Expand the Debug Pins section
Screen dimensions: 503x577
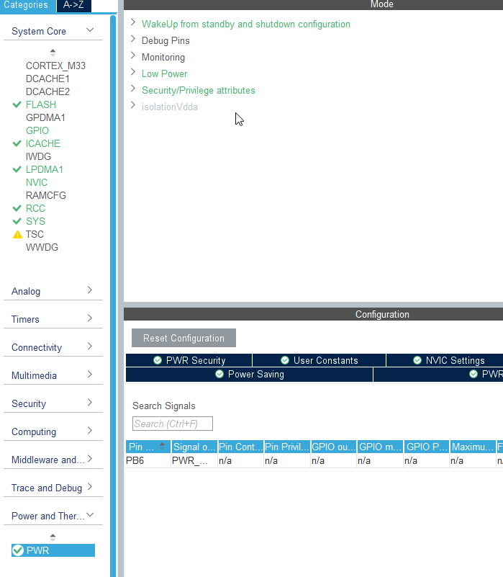tap(133, 39)
